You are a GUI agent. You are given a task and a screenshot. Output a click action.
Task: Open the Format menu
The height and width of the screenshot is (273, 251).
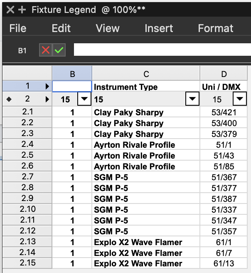215,28
